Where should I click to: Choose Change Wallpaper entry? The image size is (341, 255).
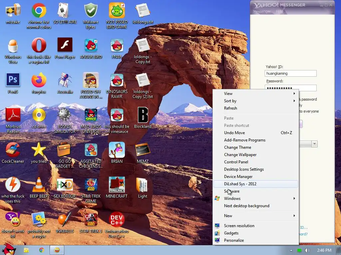tap(256, 155)
